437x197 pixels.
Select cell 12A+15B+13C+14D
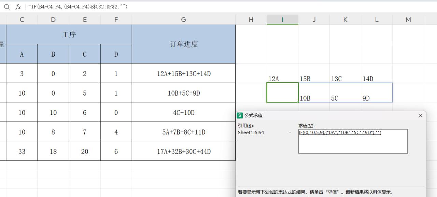click(184, 73)
